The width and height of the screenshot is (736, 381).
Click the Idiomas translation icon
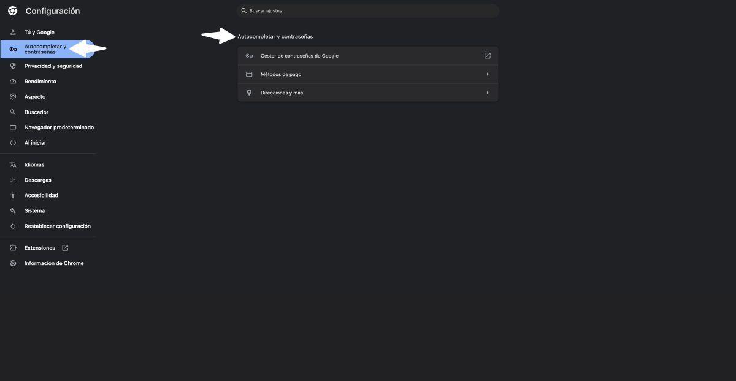pyautogui.click(x=12, y=164)
